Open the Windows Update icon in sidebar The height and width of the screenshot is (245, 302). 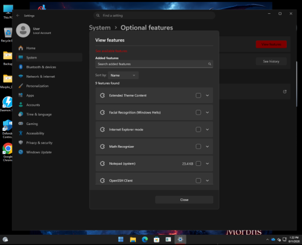[x=21, y=152]
